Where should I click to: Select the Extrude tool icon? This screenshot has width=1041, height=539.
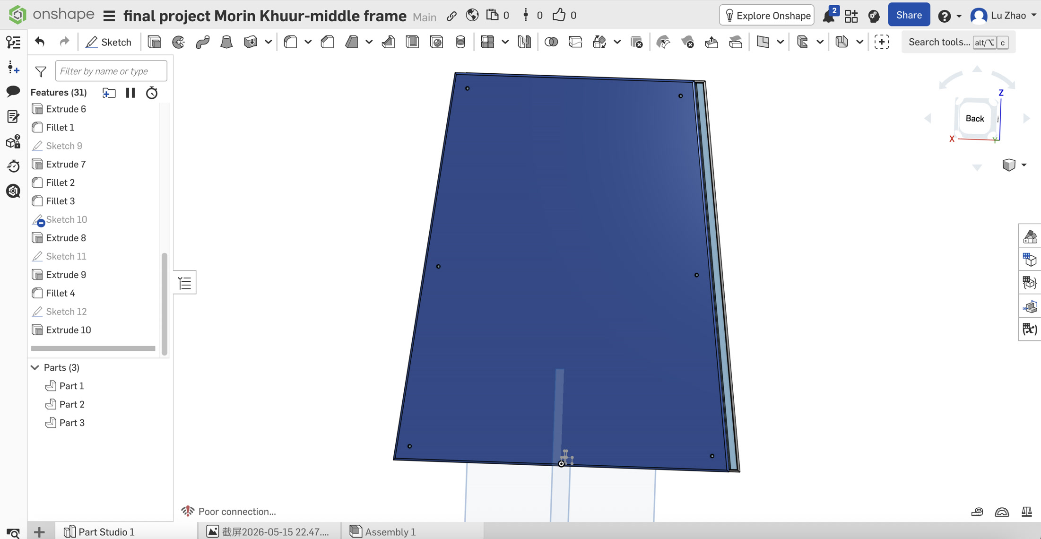tap(154, 42)
